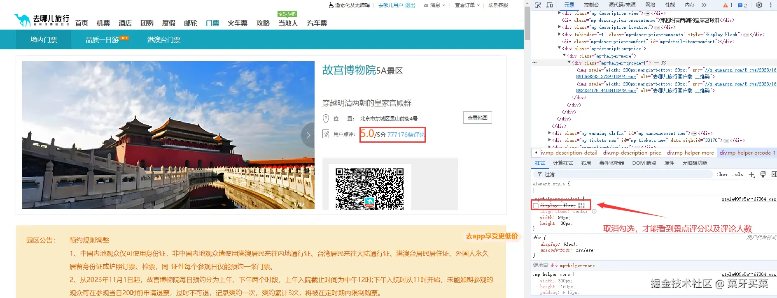Open the 联系客服 link
This screenshot has width=777, height=298.
pyautogui.click(x=498, y=5)
